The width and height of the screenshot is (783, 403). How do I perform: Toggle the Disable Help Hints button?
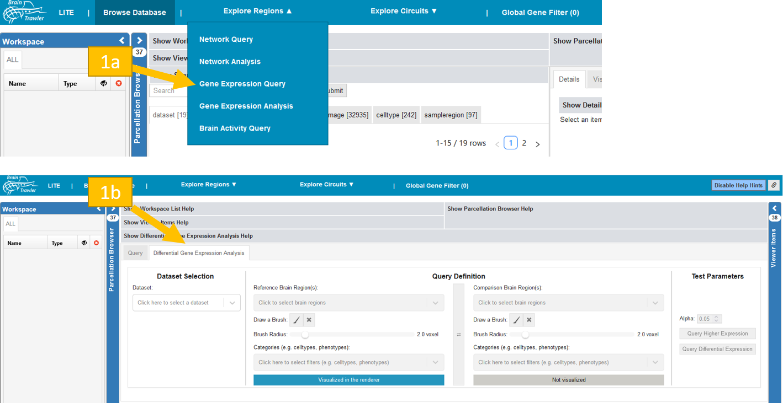click(738, 185)
